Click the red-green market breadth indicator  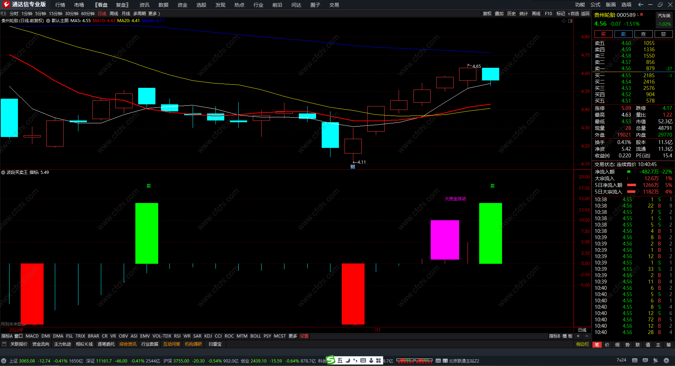414,360
